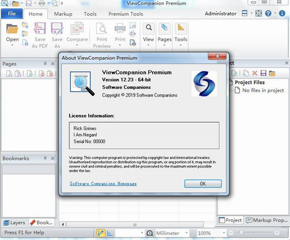Click the purple save project icon
The height and width of the screenshot is (240, 290).
(263, 73)
